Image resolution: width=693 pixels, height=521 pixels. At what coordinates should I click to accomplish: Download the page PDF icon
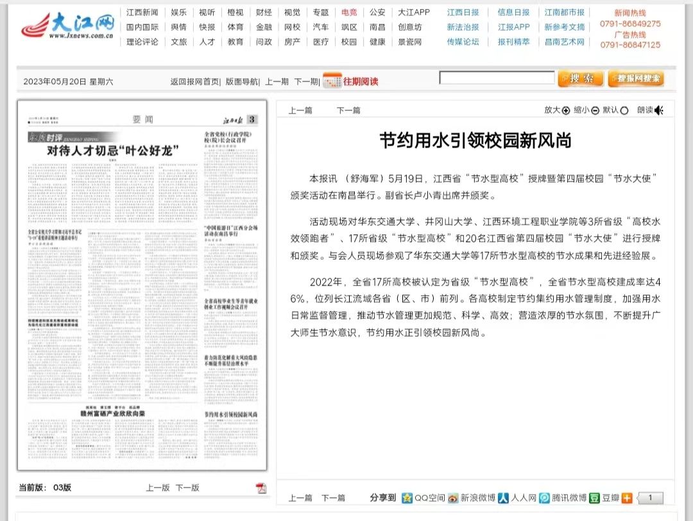[x=261, y=488]
